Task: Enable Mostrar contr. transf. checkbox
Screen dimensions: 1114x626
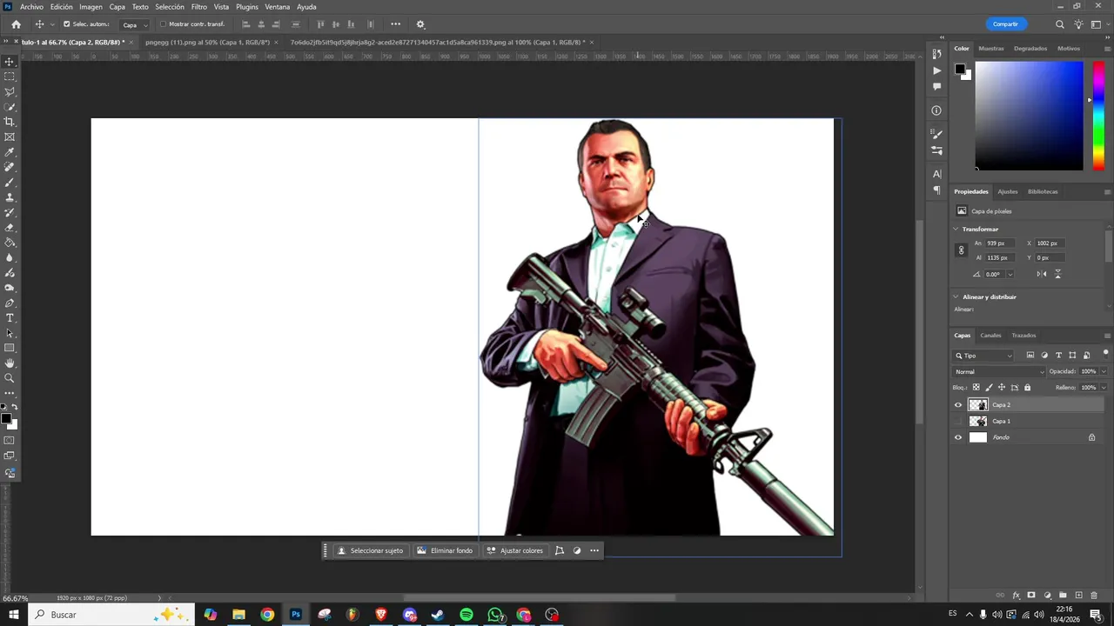Action: coord(163,24)
